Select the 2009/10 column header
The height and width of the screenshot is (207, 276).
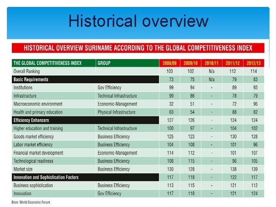point(191,63)
